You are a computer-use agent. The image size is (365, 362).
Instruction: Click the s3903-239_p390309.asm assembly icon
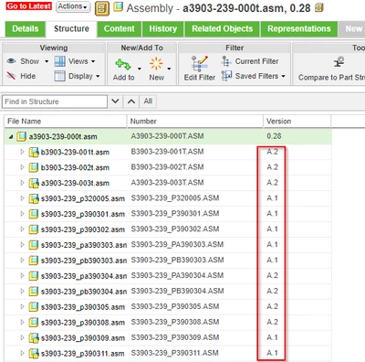(34, 338)
